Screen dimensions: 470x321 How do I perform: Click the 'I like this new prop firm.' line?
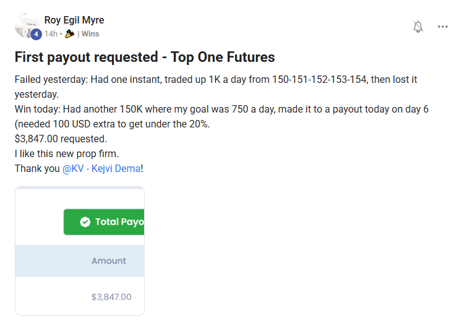pos(67,154)
